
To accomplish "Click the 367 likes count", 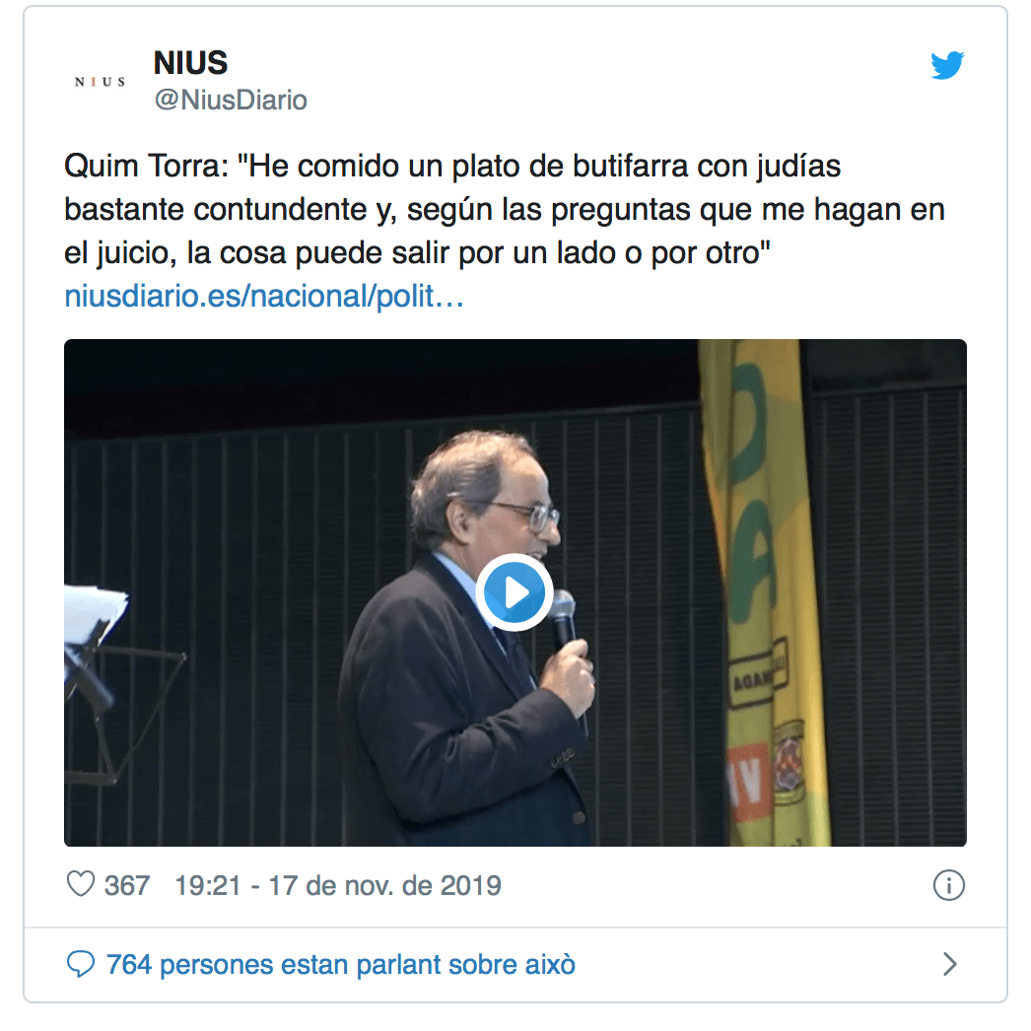I will pos(127,886).
